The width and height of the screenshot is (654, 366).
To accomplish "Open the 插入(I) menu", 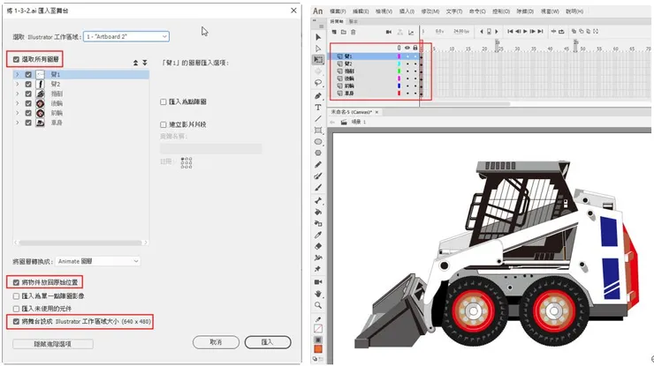I will click(x=407, y=11).
